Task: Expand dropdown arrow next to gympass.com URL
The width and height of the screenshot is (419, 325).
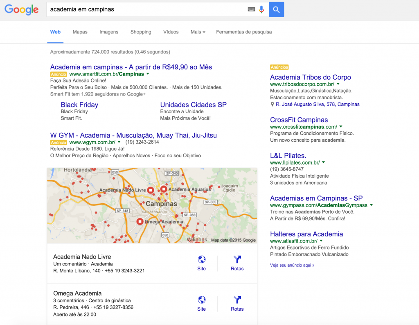Action: pyautogui.click(x=371, y=205)
